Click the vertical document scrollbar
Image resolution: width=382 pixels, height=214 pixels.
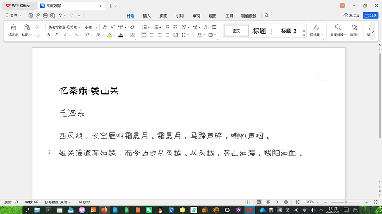[380, 96]
